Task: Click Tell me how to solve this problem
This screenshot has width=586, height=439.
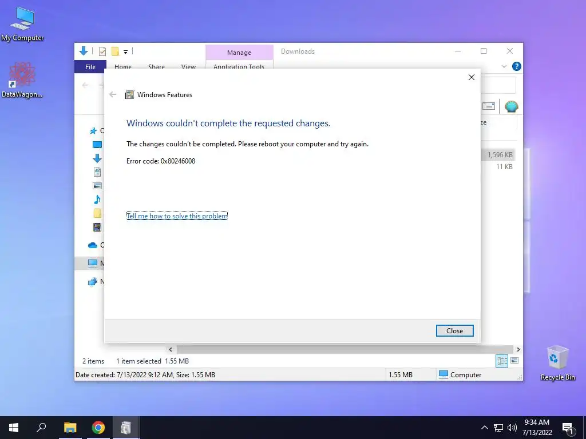Action: click(x=177, y=215)
